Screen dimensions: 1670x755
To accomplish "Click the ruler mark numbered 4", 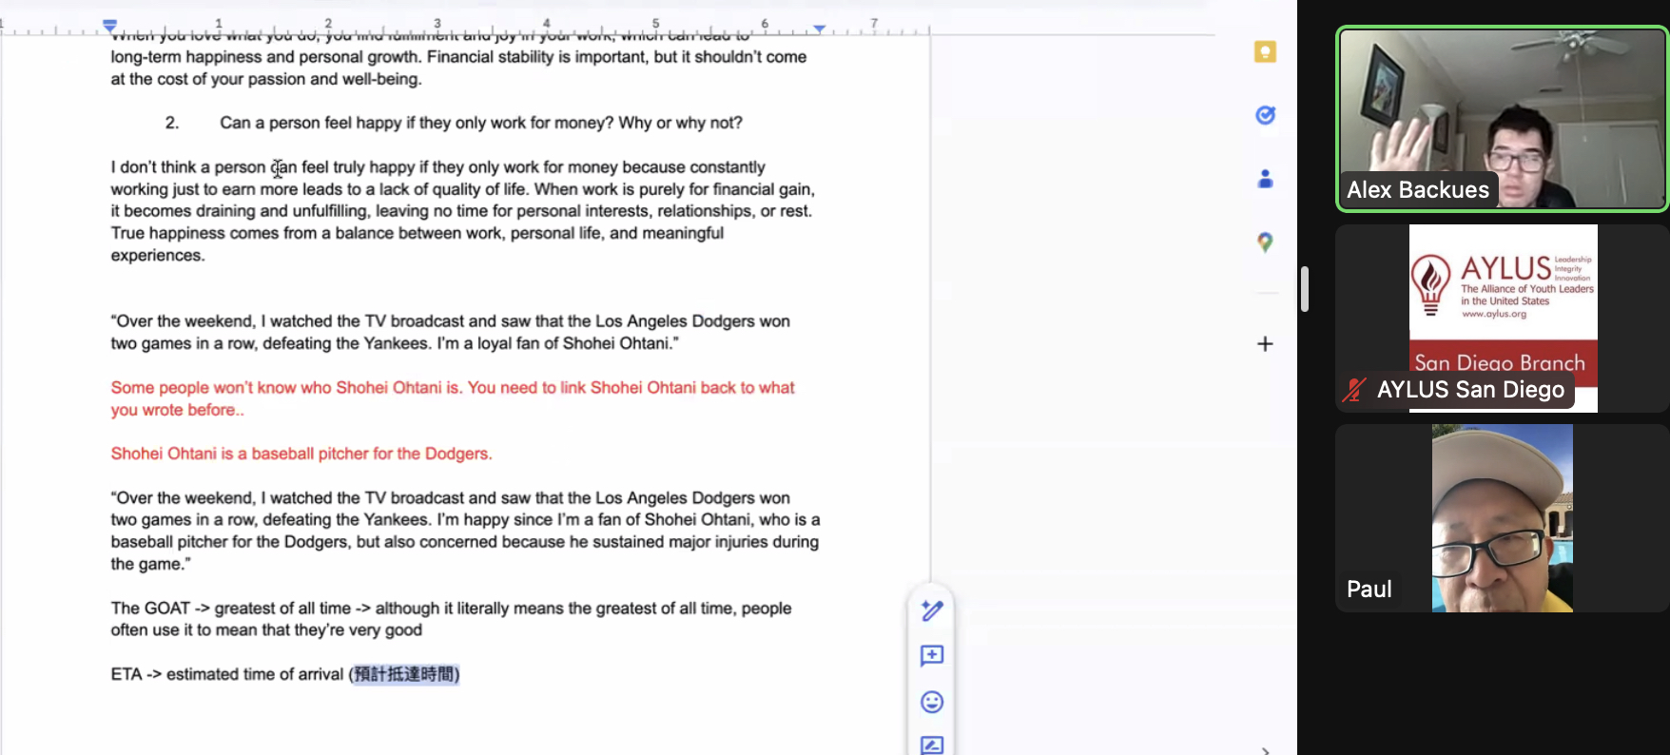I will [546, 23].
